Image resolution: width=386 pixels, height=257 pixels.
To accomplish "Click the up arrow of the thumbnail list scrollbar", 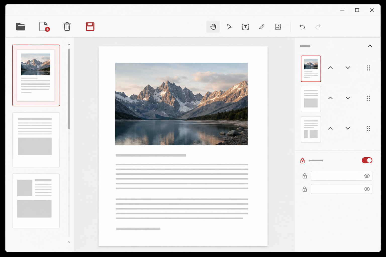I will (69, 45).
